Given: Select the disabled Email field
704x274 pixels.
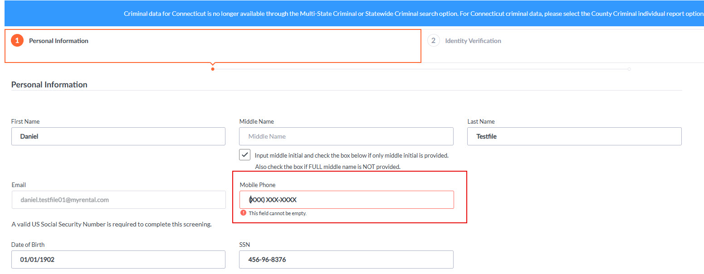Looking at the screenshot, I should (118, 200).
